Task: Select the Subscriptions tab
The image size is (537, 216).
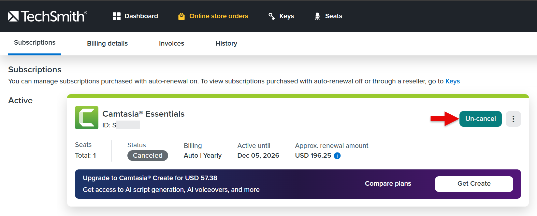Action: [x=35, y=43]
